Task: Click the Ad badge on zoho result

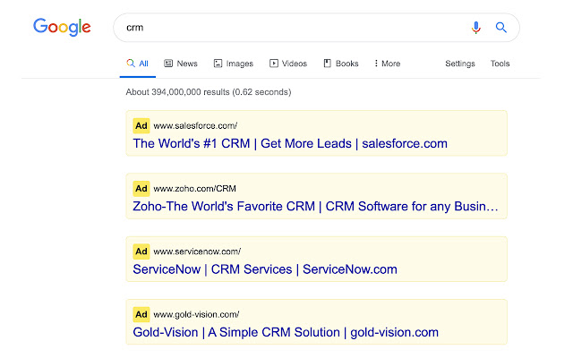Action: tap(141, 189)
